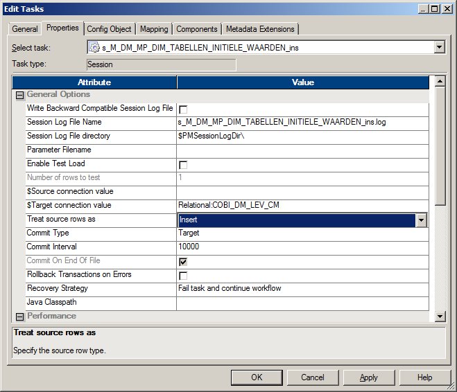Open Treat source rows as dropdown arrow
The width and height of the screenshot is (457, 392).
420,220
